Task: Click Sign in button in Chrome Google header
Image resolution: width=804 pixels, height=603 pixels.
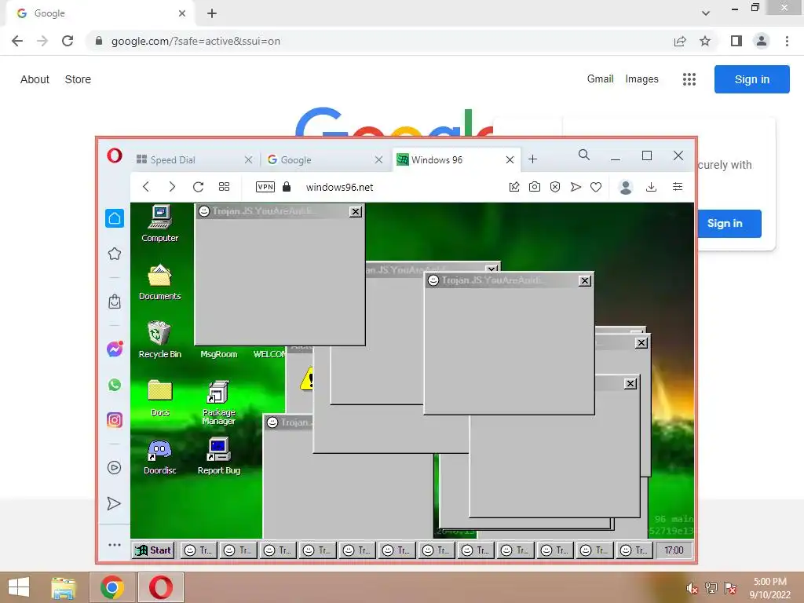Action: (751, 79)
